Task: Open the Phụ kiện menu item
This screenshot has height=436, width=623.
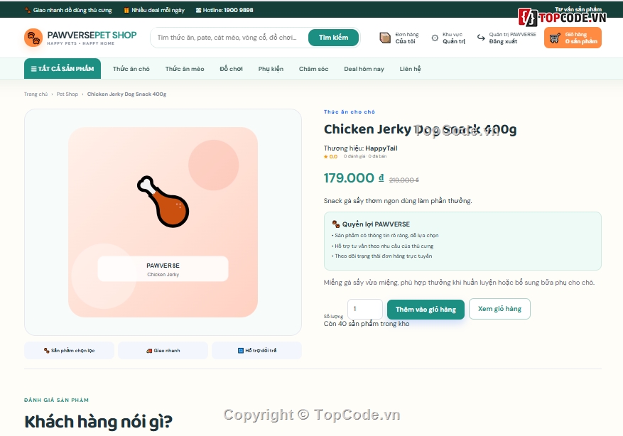Action: pyautogui.click(x=271, y=69)
